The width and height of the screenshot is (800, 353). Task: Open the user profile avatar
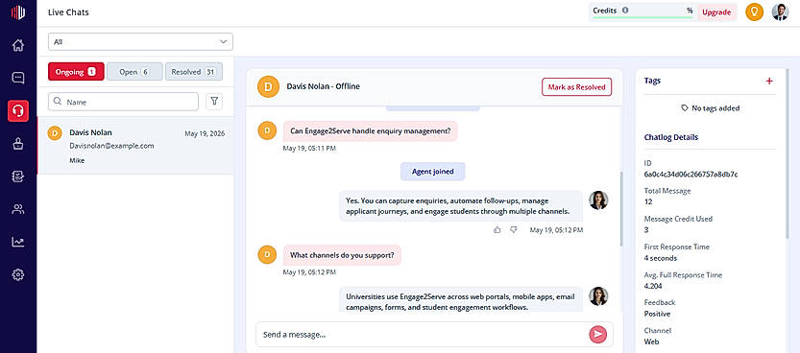coord(780,12)
